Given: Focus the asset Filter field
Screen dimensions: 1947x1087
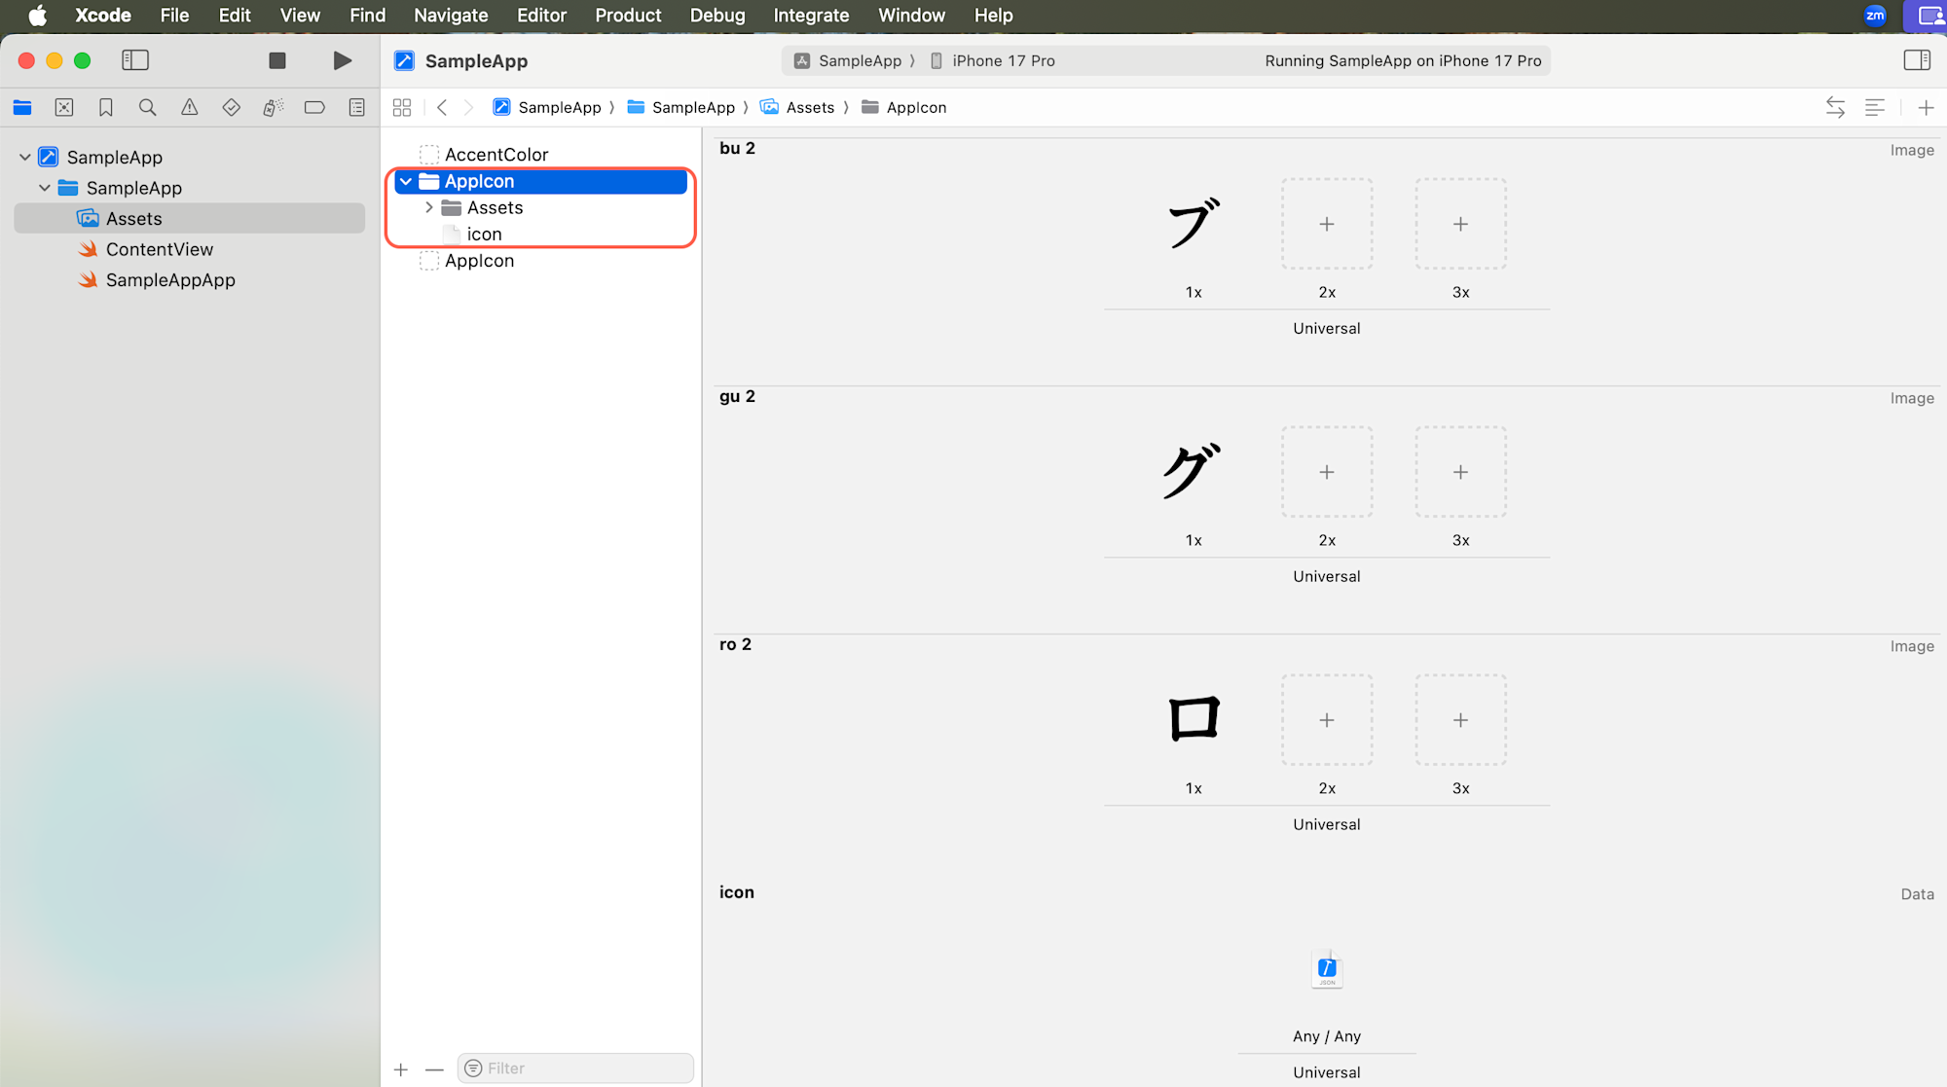Looking at the screenshot, I should pyautogui.click(x=575, y=1069).
